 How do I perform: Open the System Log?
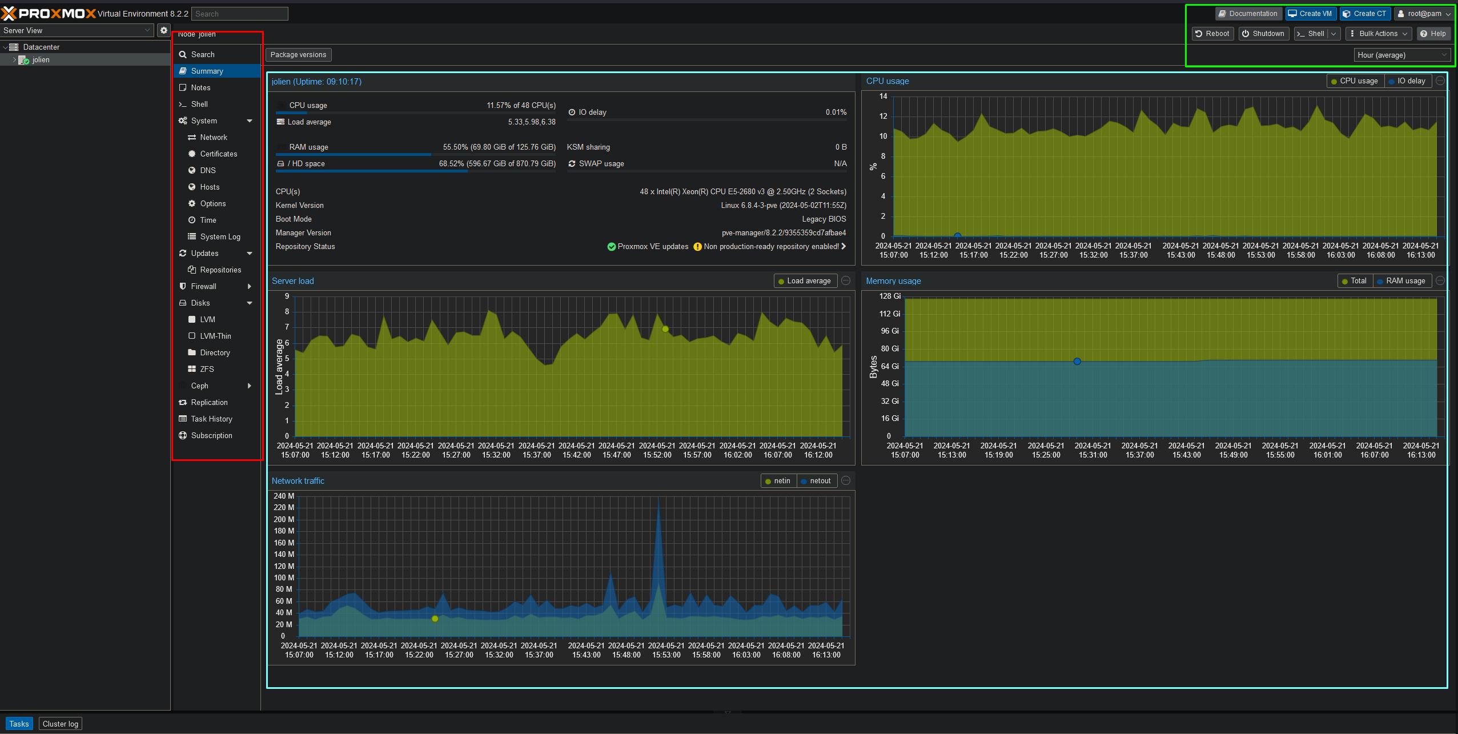(217, 236)
